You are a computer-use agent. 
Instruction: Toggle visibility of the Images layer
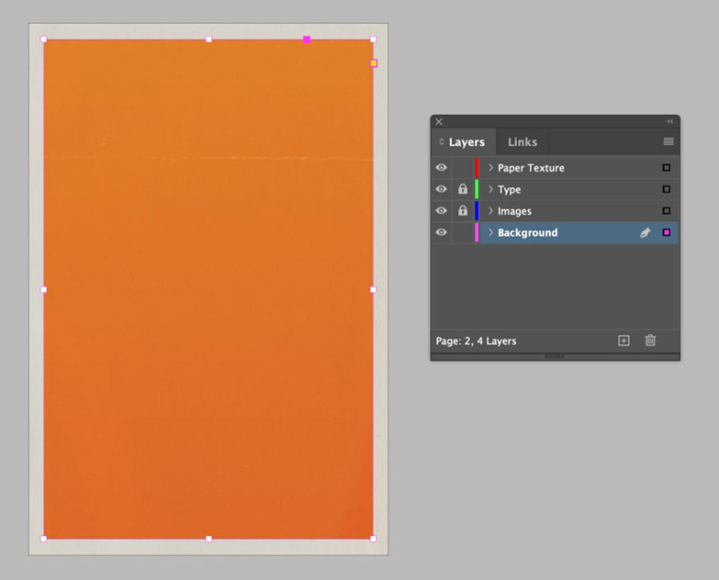(441, 211)
